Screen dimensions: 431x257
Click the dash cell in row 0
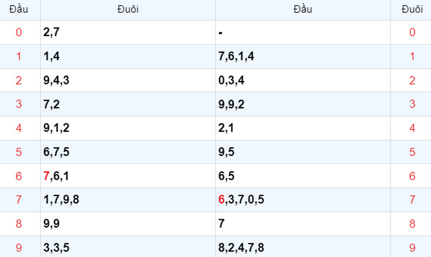(x=303, y=32)
